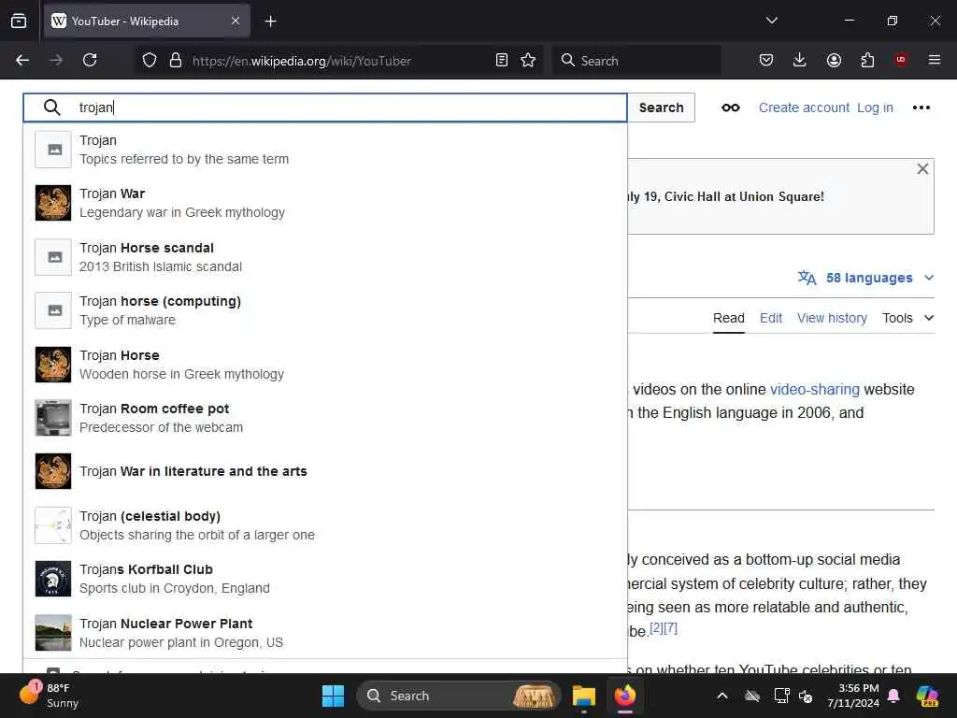
Task: Open File Explorer from the taskbar
Action: pos(583,696)
